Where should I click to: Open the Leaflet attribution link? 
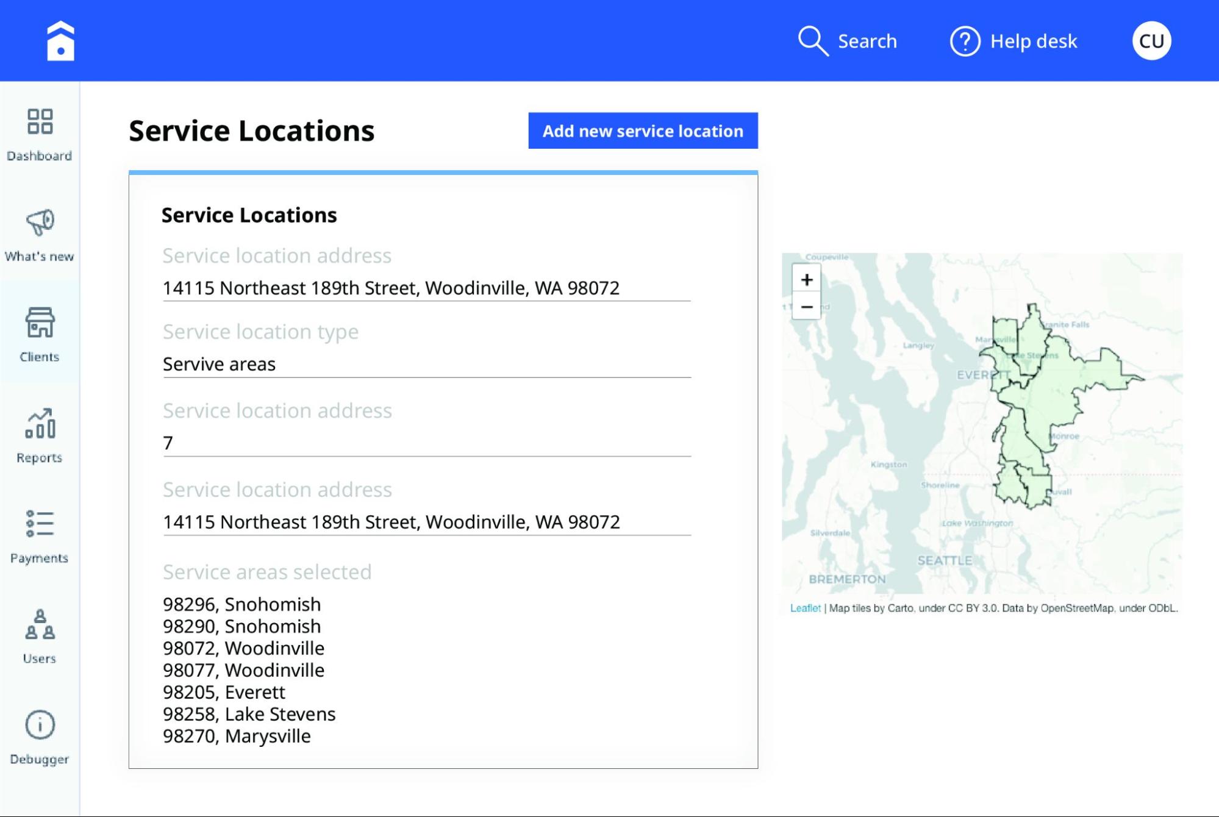(805, 608)
